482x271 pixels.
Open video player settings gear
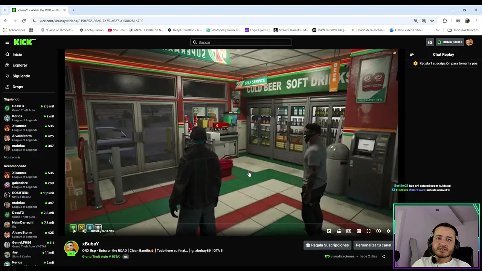[389, 231]
